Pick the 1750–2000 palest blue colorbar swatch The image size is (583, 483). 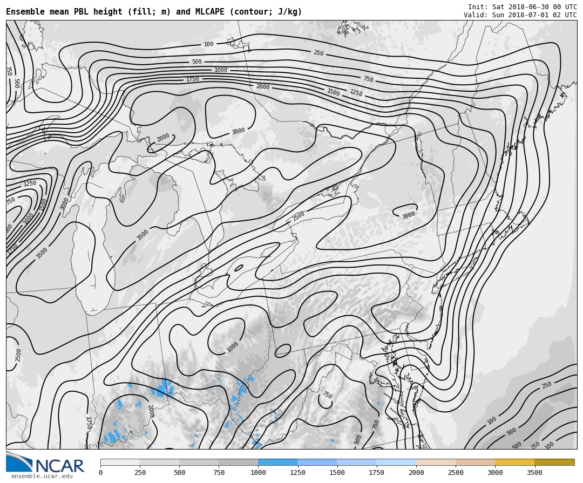coord(396,462)
